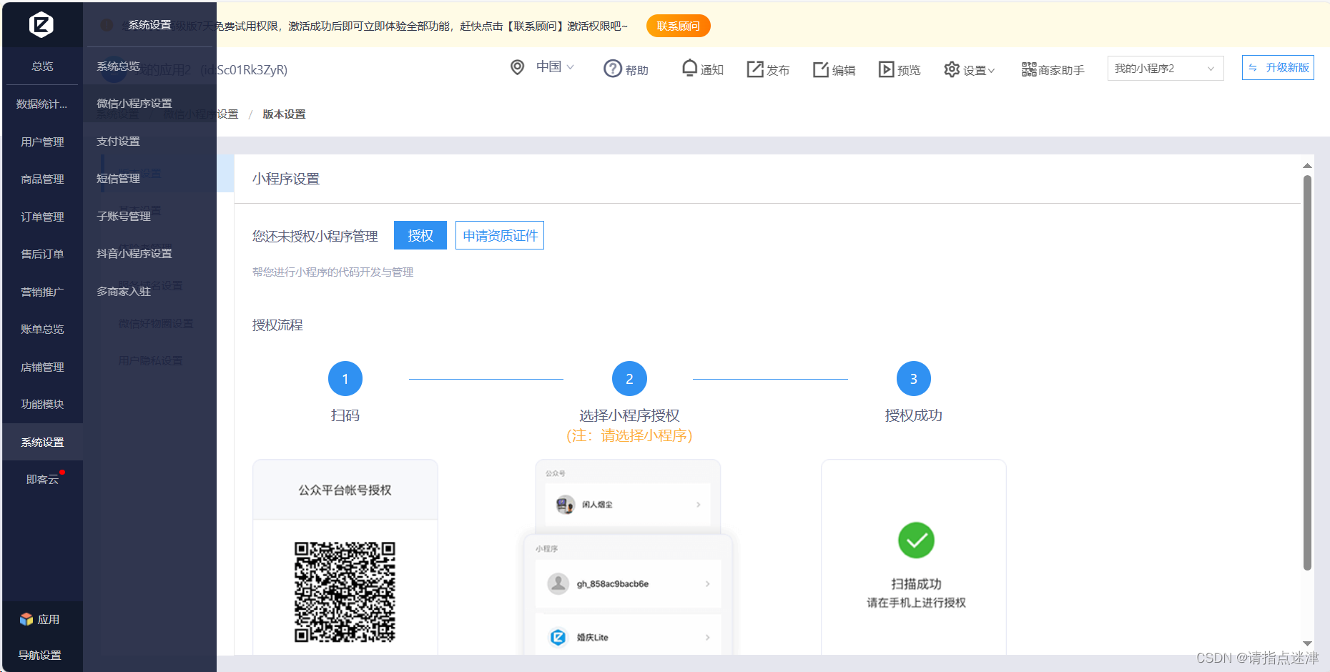This screenshot has width=1330, height=672.
Task: Open 账单总览 in the left sidebar
Action: pyautogui.click(x=42, y=329)
